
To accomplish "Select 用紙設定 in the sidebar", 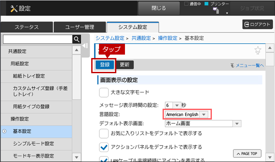I will click(x=36, y=64).
